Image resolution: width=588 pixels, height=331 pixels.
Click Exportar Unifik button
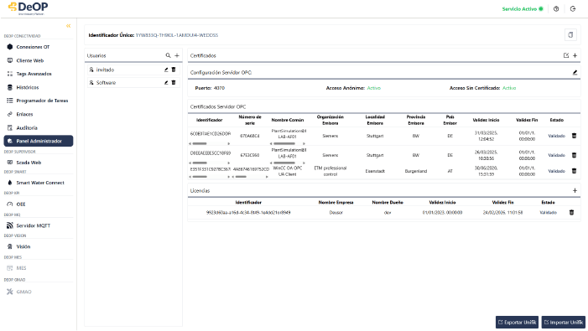518,322
